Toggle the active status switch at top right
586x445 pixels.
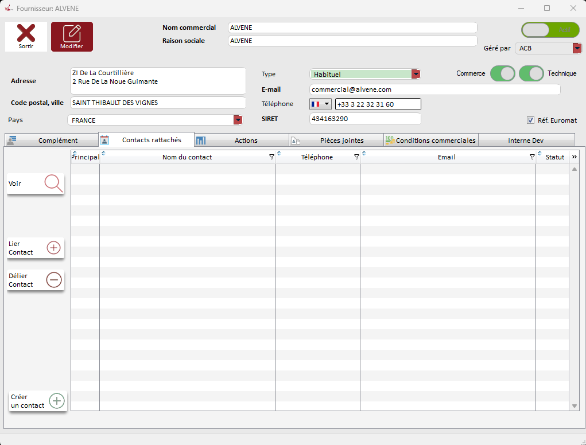click(550, 30)
